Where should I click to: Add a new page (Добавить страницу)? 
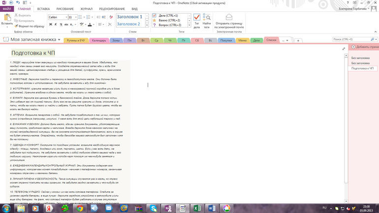pyautogui.click(x=365, y=47)
